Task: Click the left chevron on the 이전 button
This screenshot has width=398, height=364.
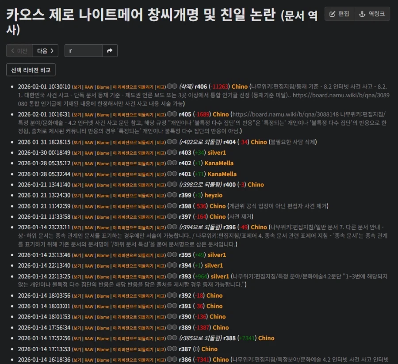Action: coord(13,51)
